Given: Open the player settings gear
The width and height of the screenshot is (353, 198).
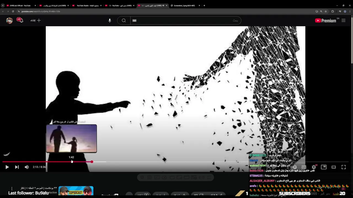Looking at the screenshot, I should [x=314, y=167].
